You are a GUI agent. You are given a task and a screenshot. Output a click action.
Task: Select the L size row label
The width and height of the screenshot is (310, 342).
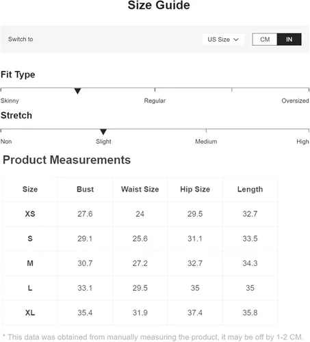click(30, 288)
